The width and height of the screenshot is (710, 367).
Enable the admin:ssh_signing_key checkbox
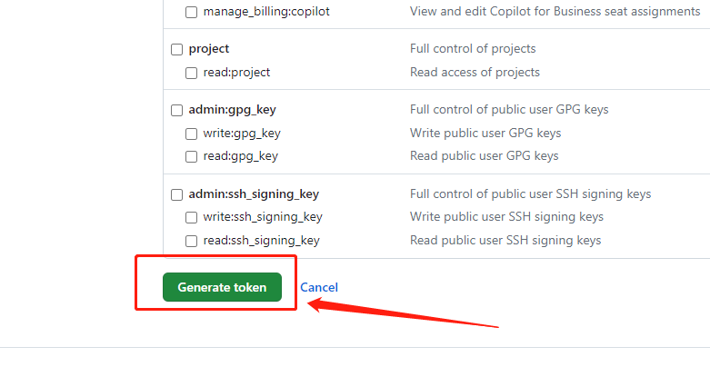[x=177, y=194]
